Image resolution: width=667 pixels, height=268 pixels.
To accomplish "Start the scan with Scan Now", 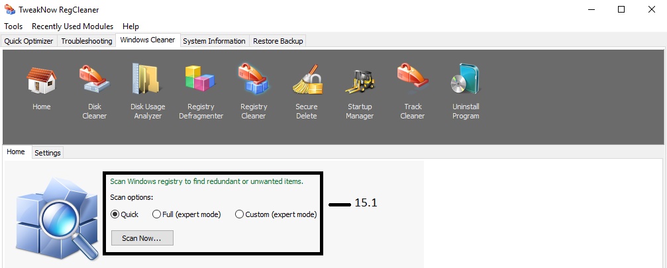I will [142, 238].
